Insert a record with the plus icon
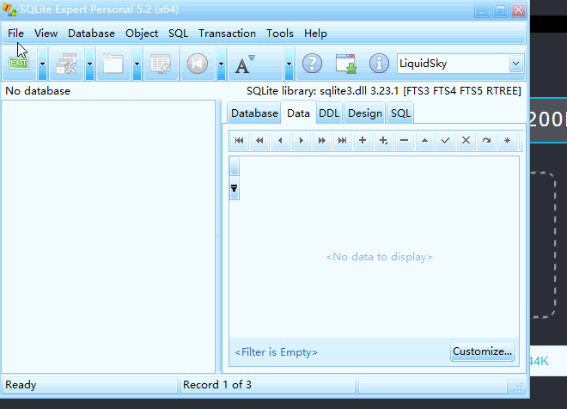The height and width of the screenshot is (409, 567). pos(363,140)
